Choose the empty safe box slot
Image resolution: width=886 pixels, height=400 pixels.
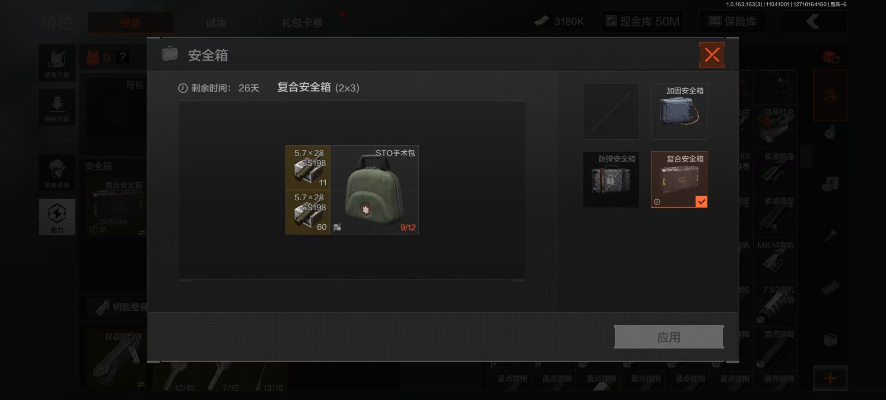click(x=611, y=112)
